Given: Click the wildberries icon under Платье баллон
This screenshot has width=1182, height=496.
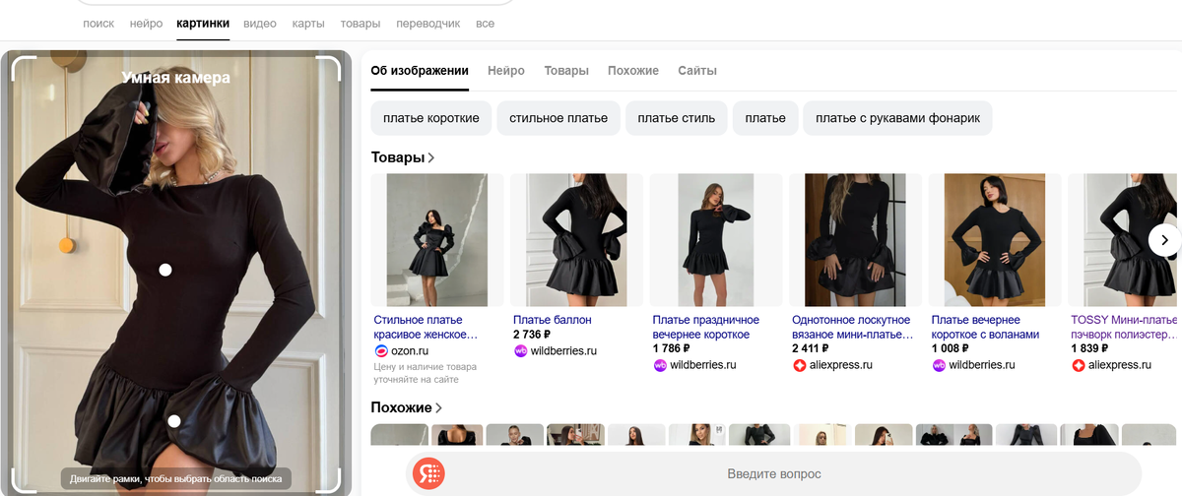Looking at the screenshot, I should tap(521, 351).
